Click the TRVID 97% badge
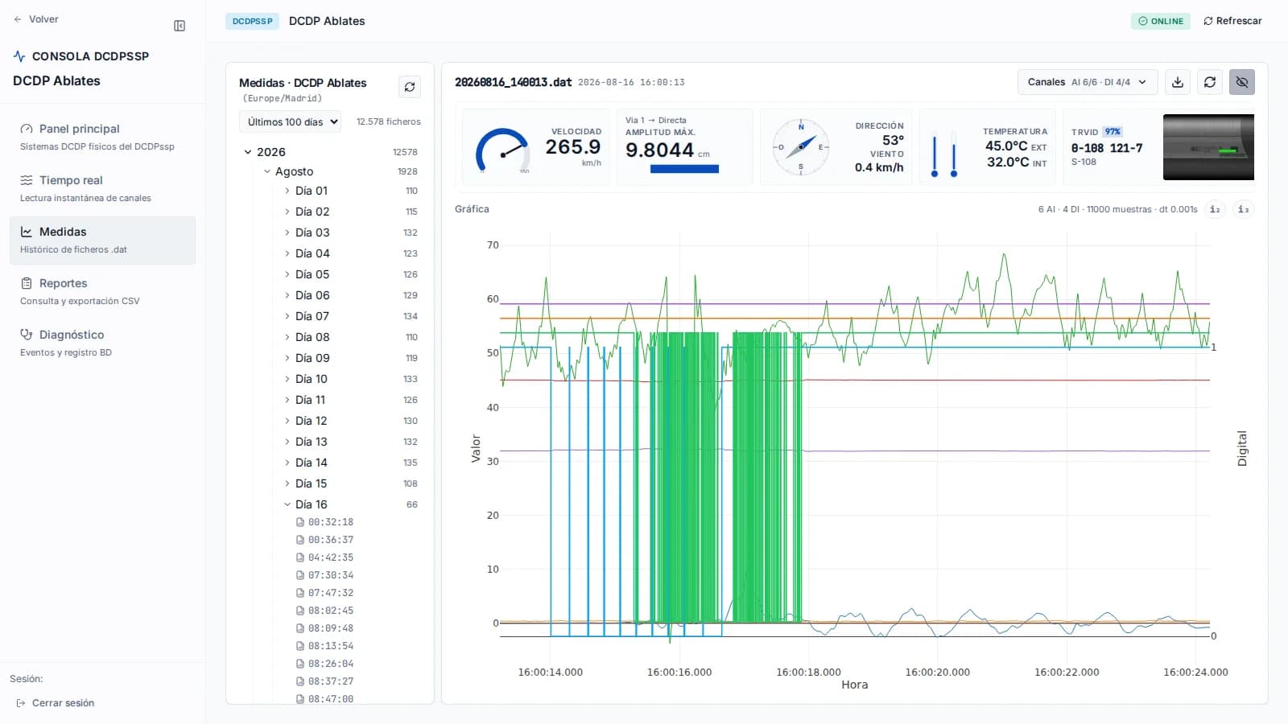1288x724 pixels. [1113, 132]
